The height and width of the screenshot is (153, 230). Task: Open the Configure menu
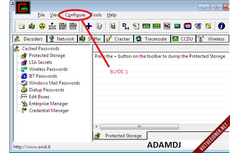click(75, 15)
